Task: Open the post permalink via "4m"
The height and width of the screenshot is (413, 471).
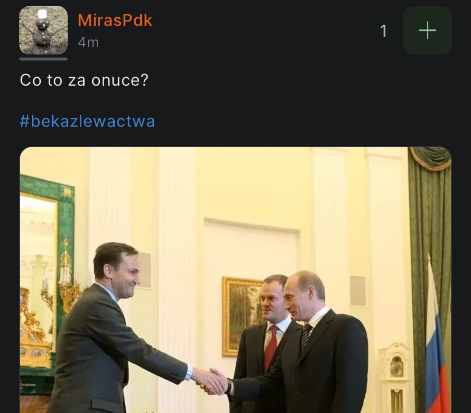Action: (88, 42)
